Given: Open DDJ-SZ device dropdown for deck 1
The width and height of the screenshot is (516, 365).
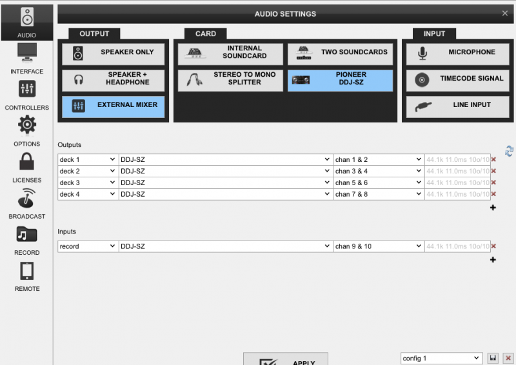Looking at the screenshot, I should (226, 160).
